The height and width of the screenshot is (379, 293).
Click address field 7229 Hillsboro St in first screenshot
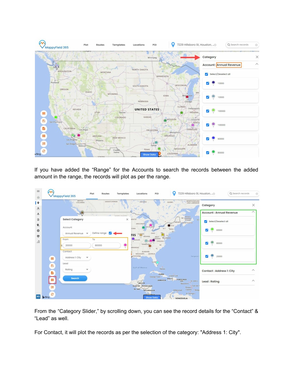[x=196, y=45]
